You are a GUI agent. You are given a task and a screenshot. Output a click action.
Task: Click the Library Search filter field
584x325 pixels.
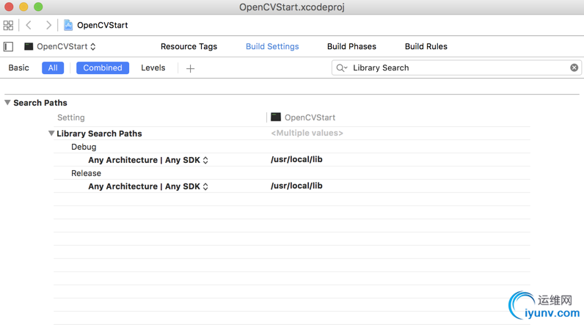(x=456, y=67)
